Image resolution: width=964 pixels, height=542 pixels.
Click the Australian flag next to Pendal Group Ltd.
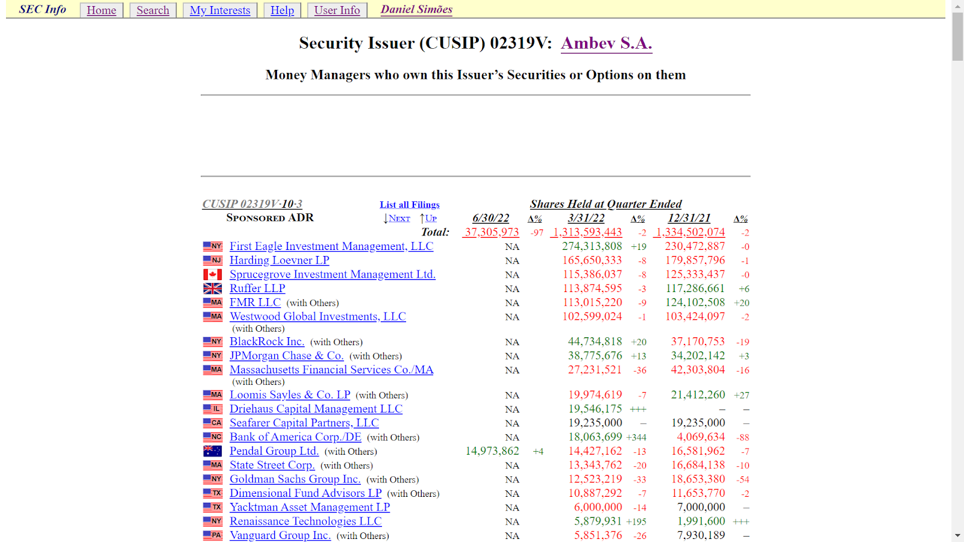[x=213, y=451]
